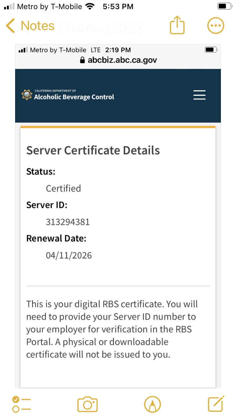Tap the Wi-Fi icon in status bar
This screenshot has height=419, width=236.
(x=90, y=7)
